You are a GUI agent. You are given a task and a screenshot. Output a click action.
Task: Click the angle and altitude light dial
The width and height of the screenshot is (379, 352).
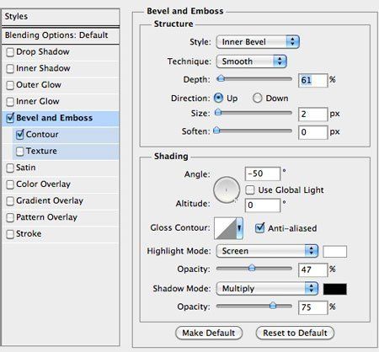pyautogui.click(x=227, y=190)
